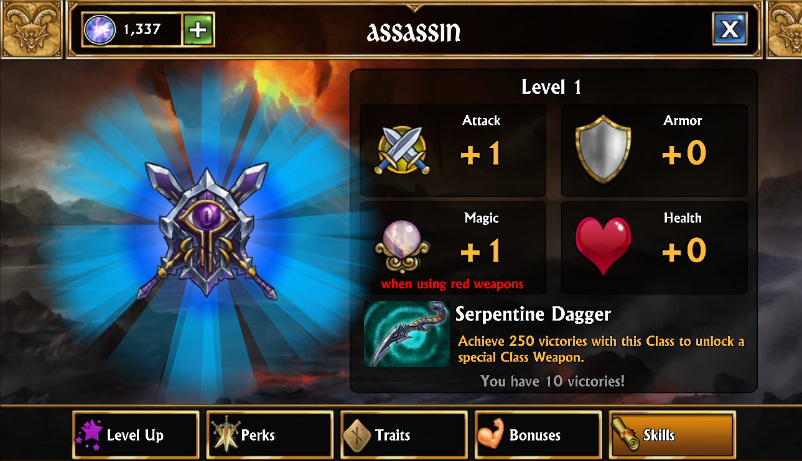The height and width of the screenshot is (461, 802).
Task: Click the crystal orb Magic icon
Action: click(403, 247)
